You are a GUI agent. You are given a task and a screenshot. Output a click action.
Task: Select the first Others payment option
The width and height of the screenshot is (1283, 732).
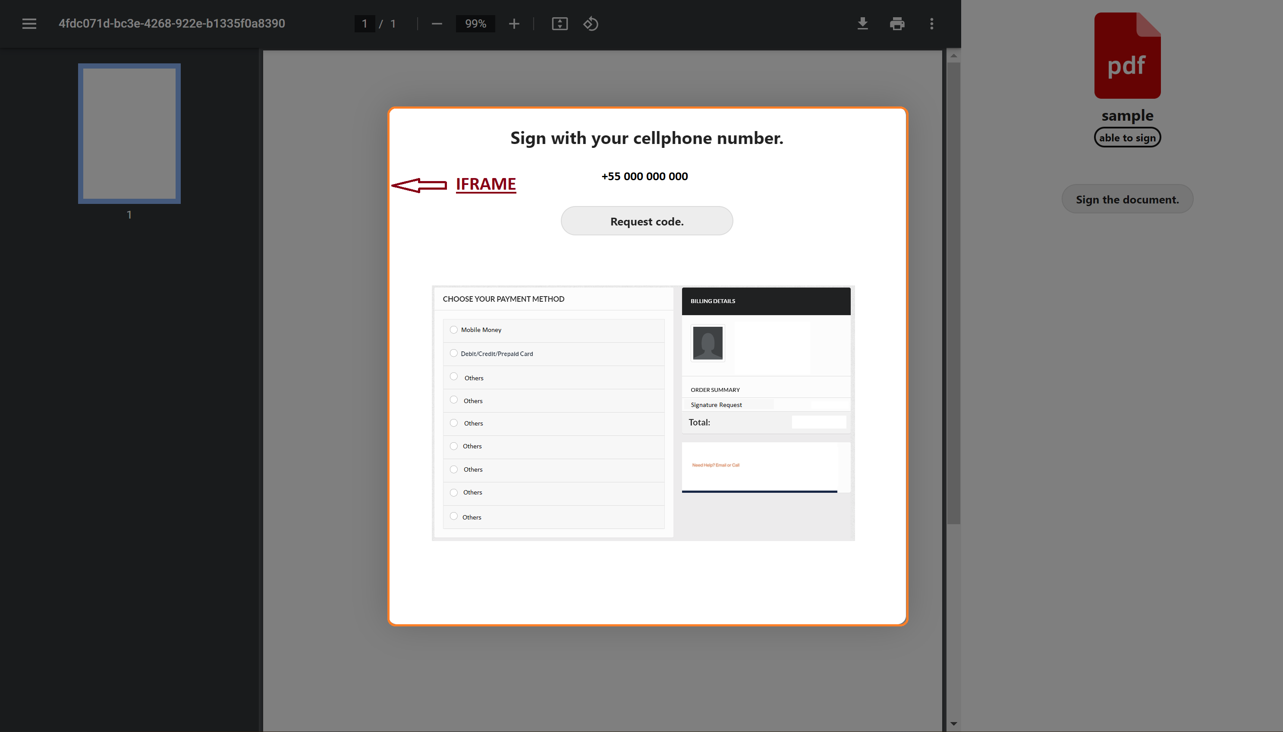(x=453, y=376)
